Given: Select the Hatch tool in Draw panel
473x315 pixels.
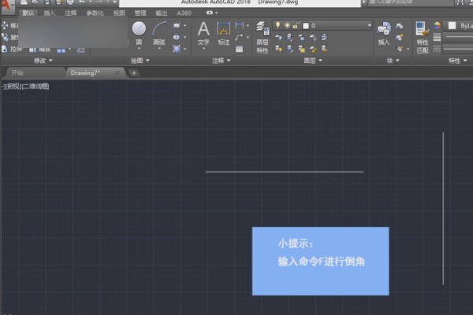Looking at the screenshot, I should pos(177,49).
